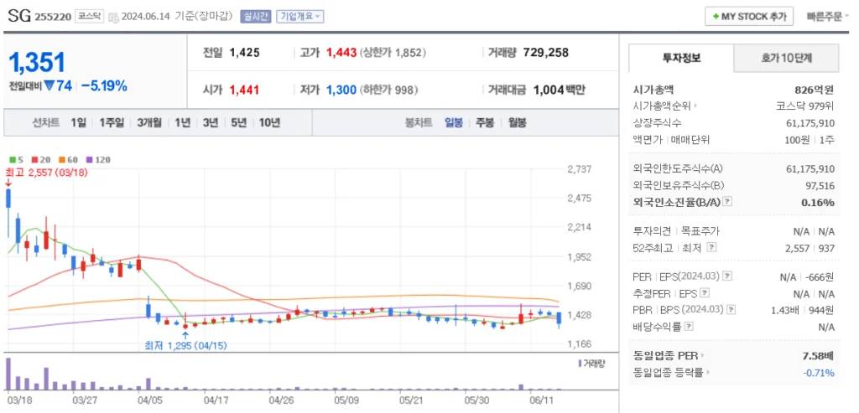Click the help icon next to 추정PER EPS
Image resolution: width=859 pixels, height=413 pixels.
(x=705, y=292)
